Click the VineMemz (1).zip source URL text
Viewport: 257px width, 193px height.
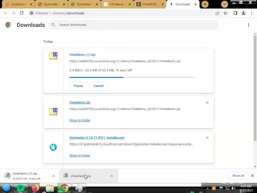point(125,61)
